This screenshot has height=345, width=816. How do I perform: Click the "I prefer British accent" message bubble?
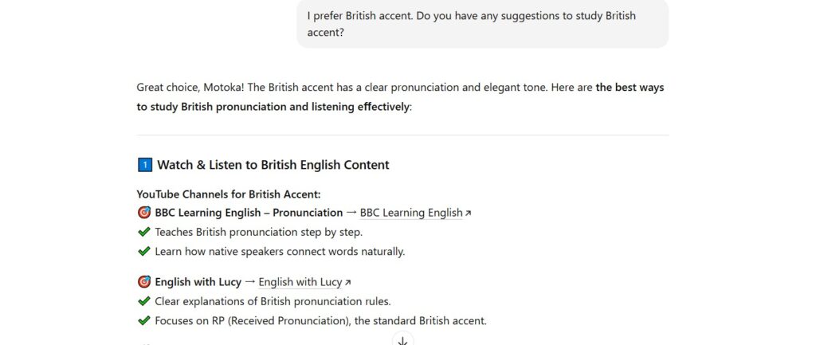tap(482, 24)
